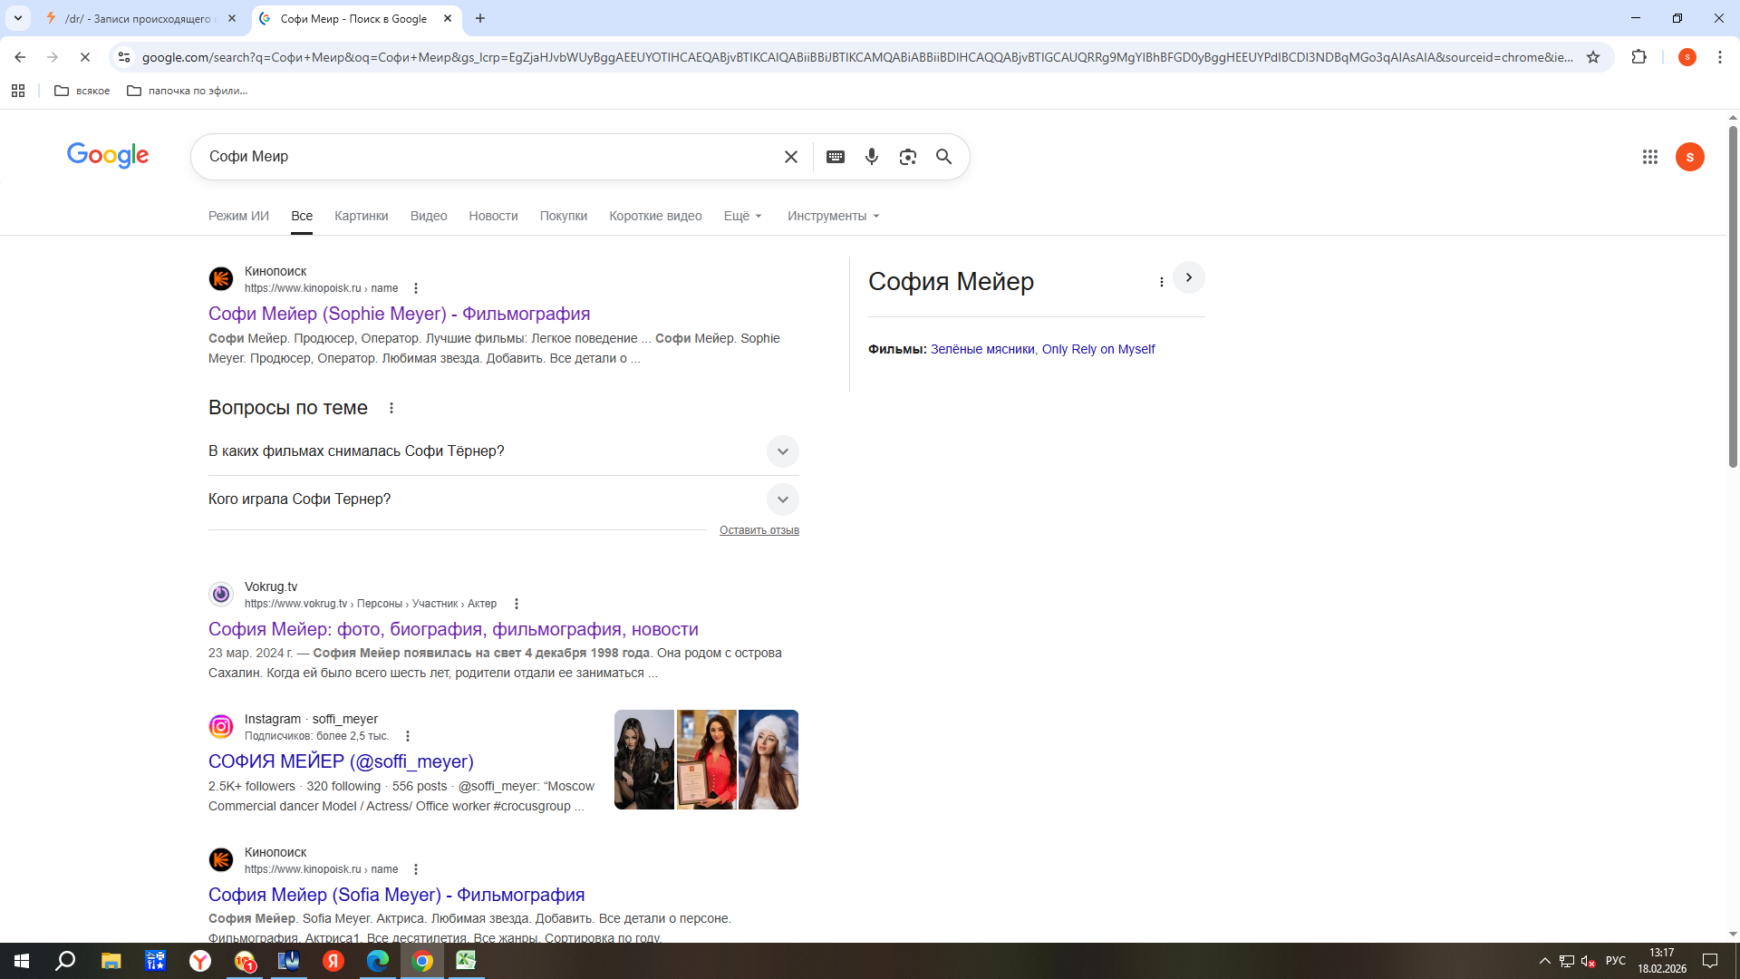Switch to Новости results tab
The width and height of the screenshot is (1740, 979).
493,216
